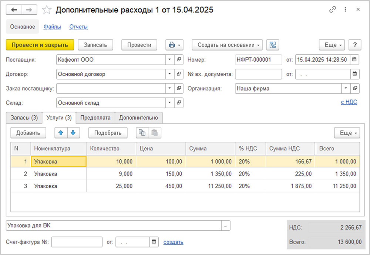Image resolution: width=370 pixels, height=255 pixels.
Task: Open the Файлы section link
Action: point(52,27)
